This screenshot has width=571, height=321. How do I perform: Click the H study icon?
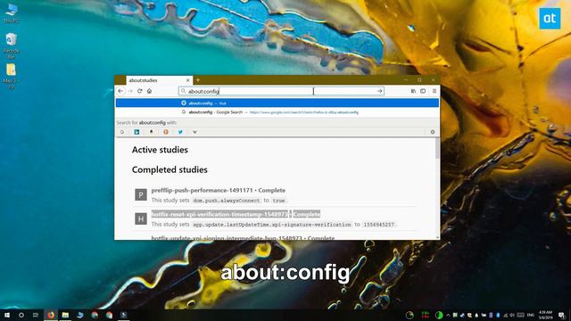141,218
